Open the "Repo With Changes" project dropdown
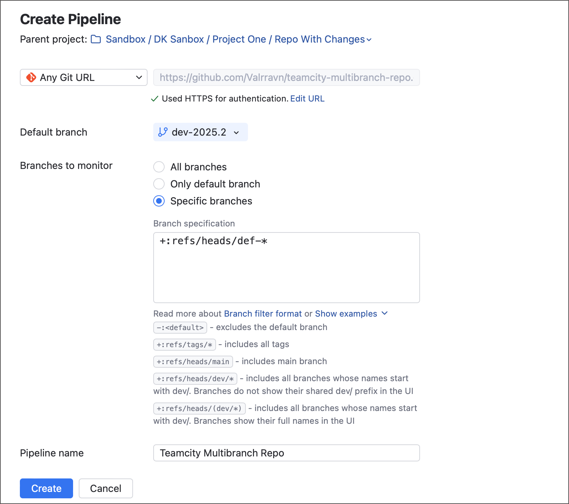Image resolution: width=569 pixels, height=504 pixels. (x=369, y=40)
